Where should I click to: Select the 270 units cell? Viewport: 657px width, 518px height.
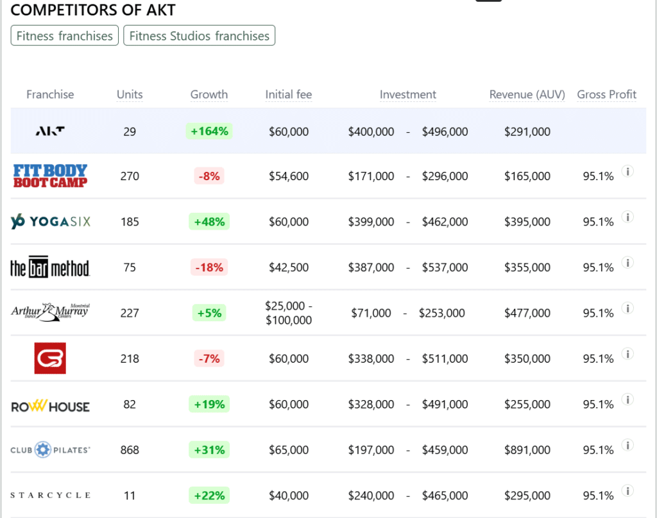point(130,176)
